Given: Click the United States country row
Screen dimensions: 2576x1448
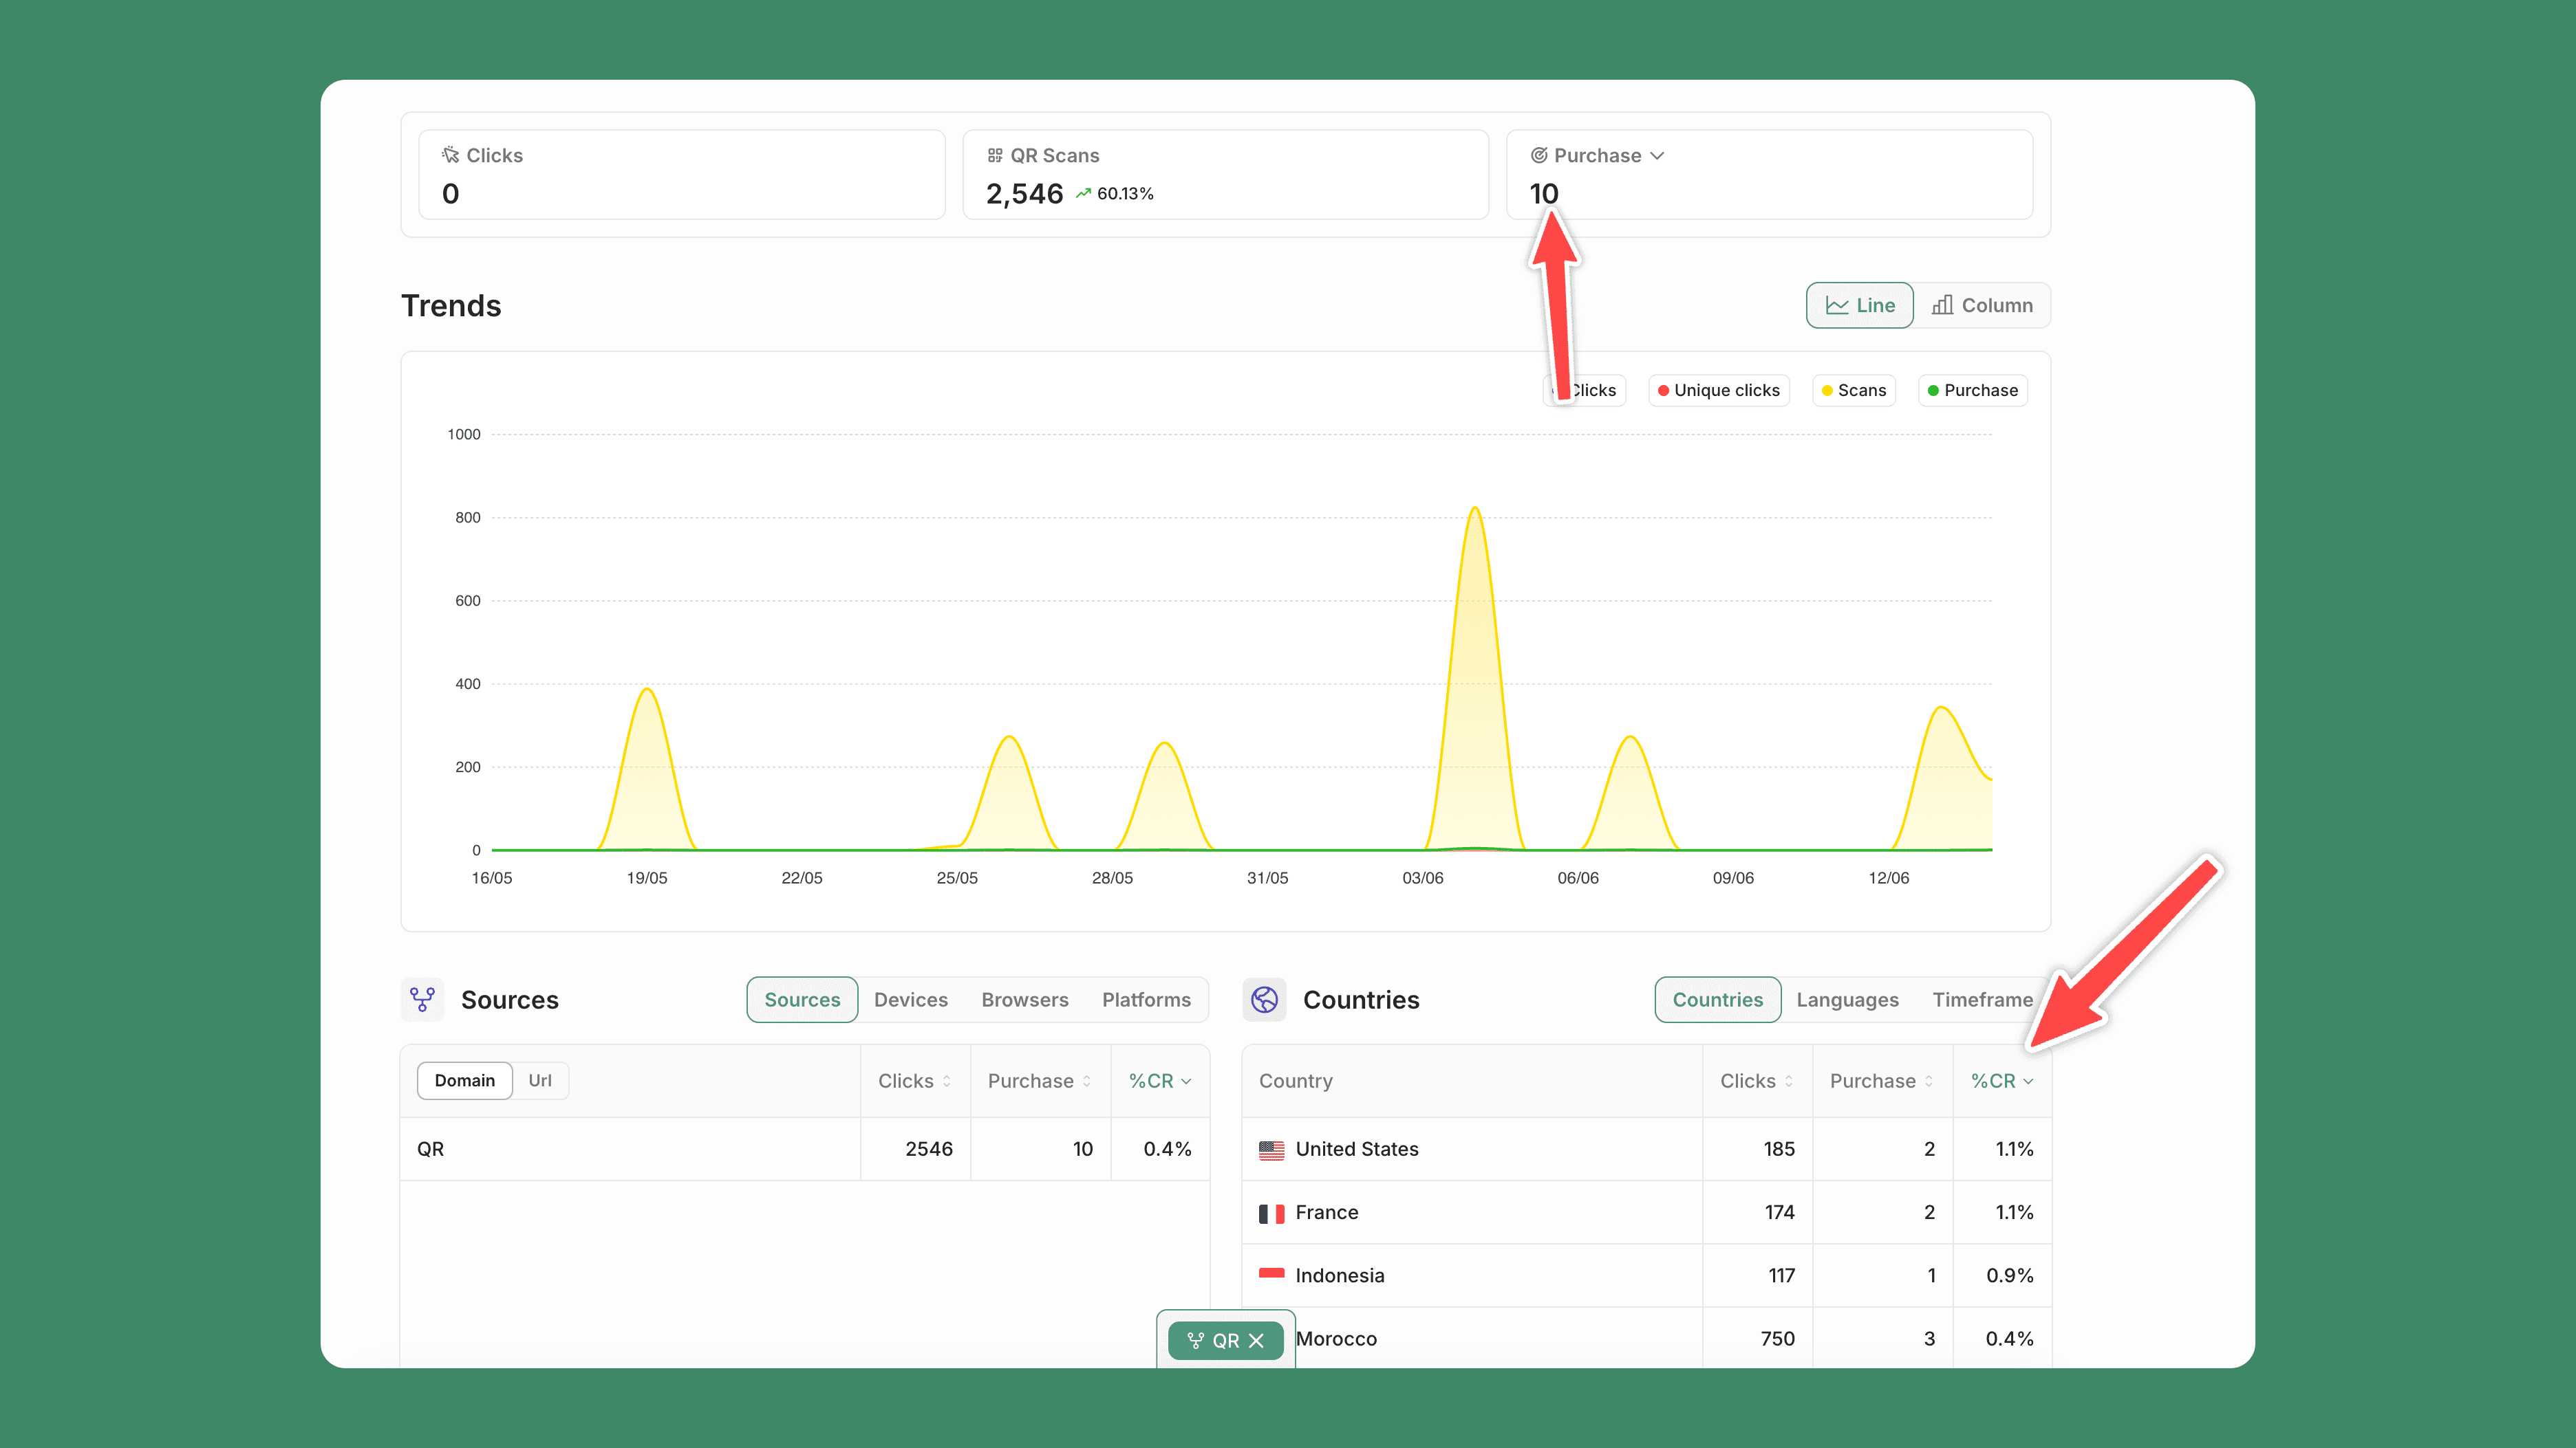Looking at the screenshot, I should coord(1646,1149).
